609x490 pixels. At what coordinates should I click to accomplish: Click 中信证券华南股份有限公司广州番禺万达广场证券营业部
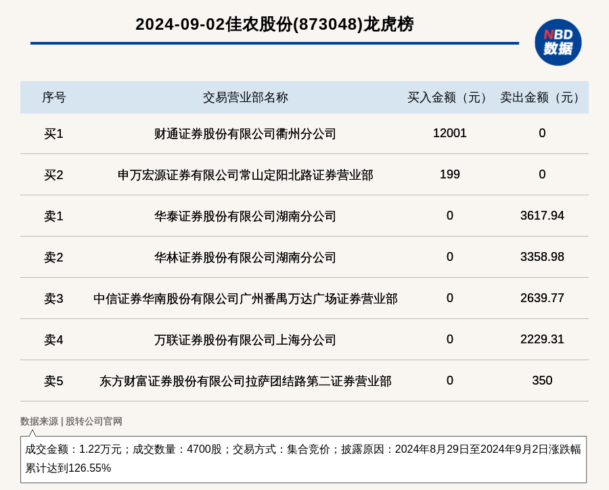point(245,299)
